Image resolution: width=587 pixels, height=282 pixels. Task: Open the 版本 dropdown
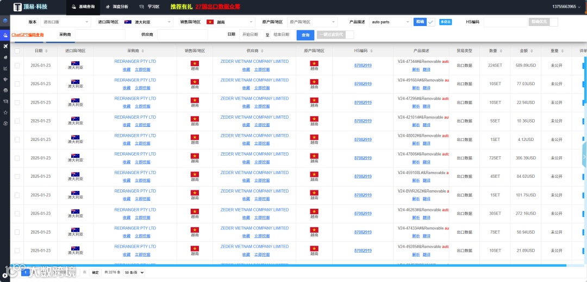(66, 22)
